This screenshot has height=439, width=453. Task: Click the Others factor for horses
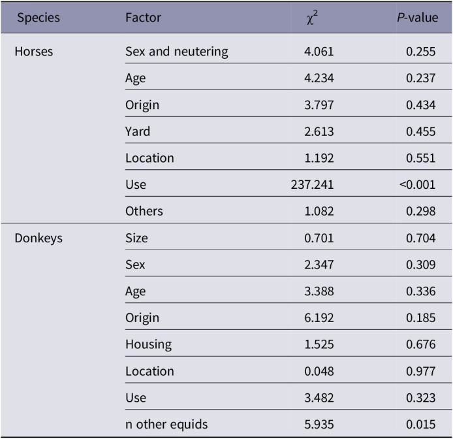[x=144, y=211]
